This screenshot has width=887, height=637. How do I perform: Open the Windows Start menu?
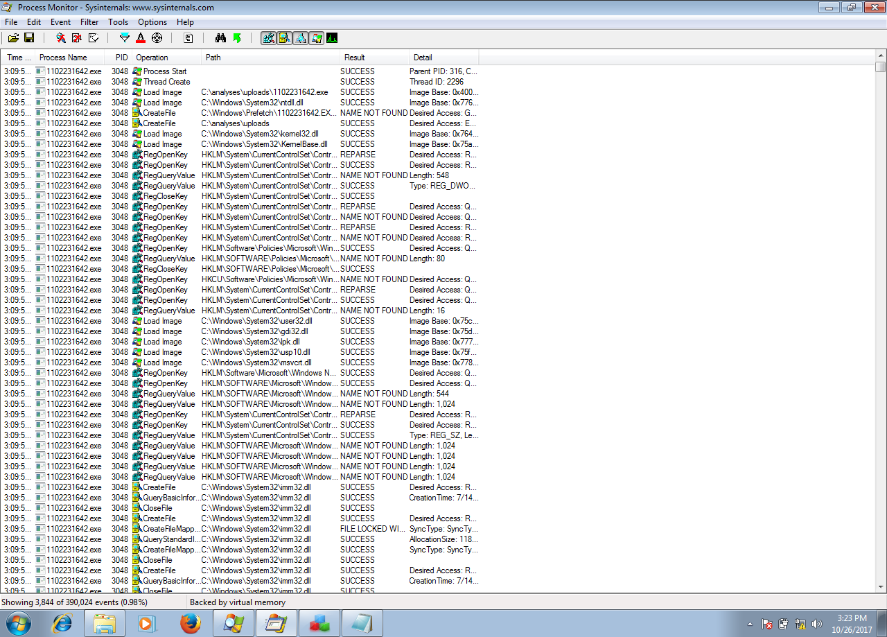point(19,623)
